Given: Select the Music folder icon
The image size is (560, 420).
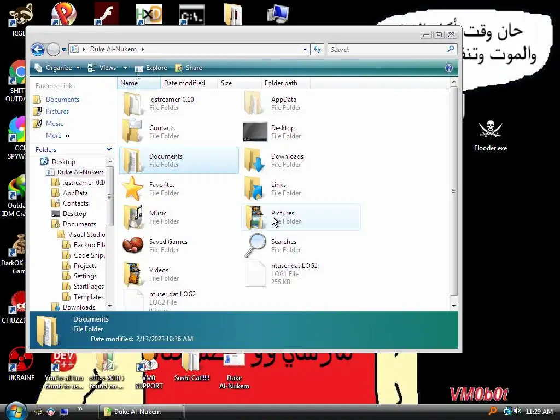Looking at the screenshot, I should [x=133, y=217].
